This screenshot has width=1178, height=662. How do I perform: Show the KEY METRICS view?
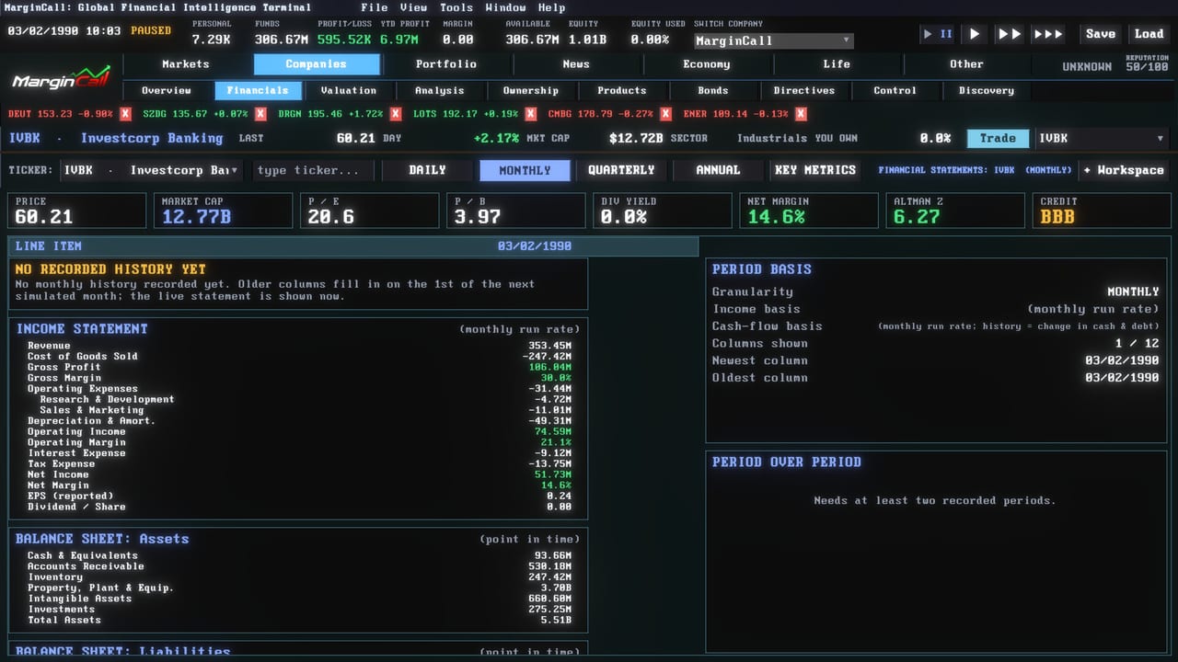[815, 170]
